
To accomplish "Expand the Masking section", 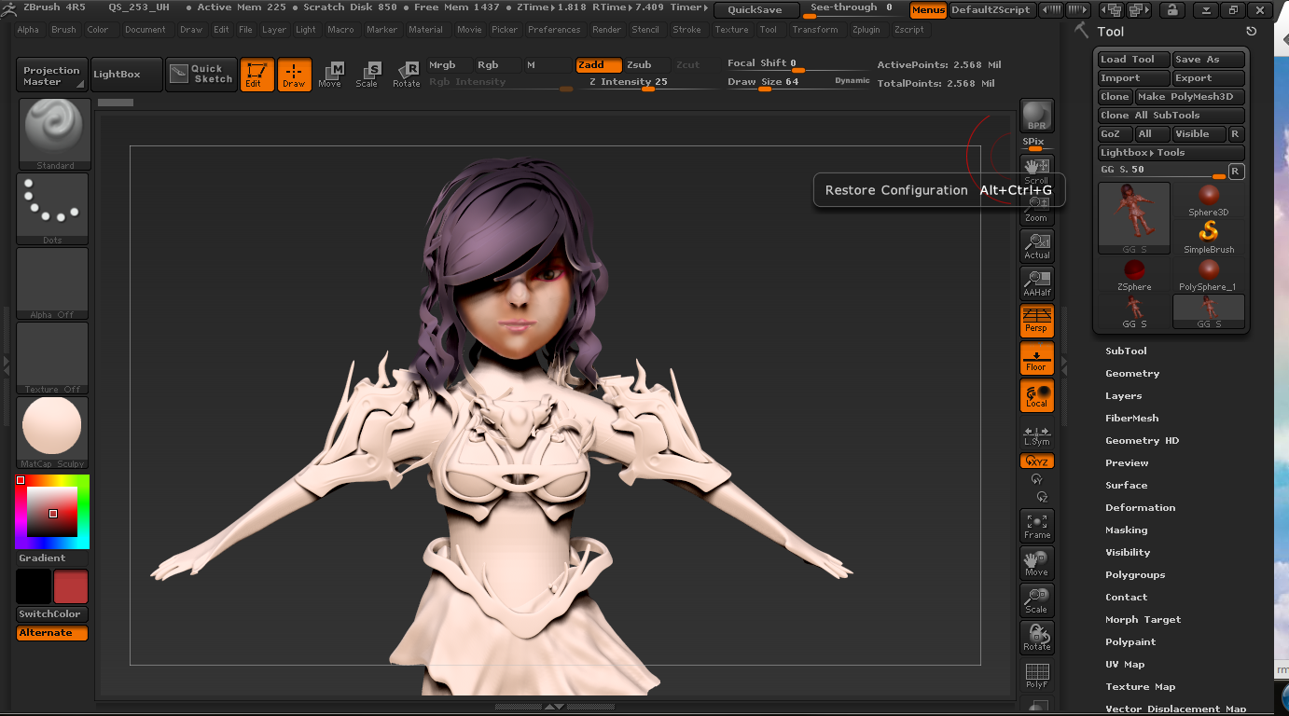I will (x=1126, y=530).
